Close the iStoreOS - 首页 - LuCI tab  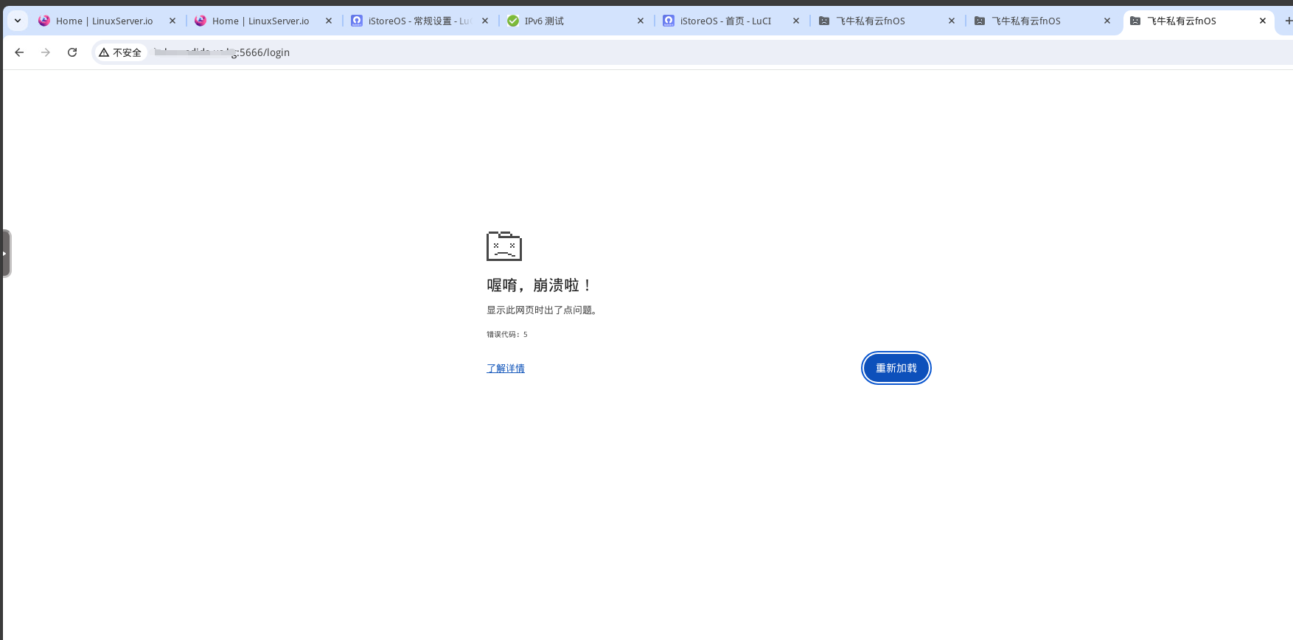796,21
